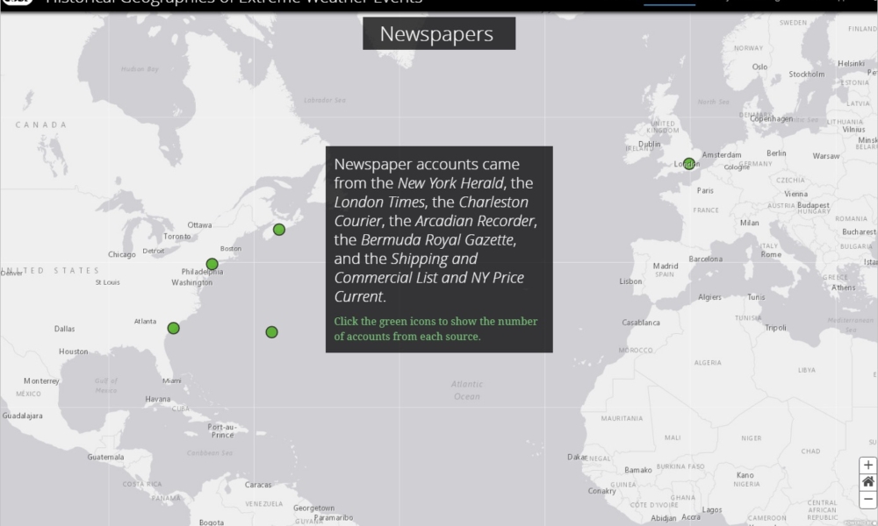Click the green instruction text in panel

435,329
